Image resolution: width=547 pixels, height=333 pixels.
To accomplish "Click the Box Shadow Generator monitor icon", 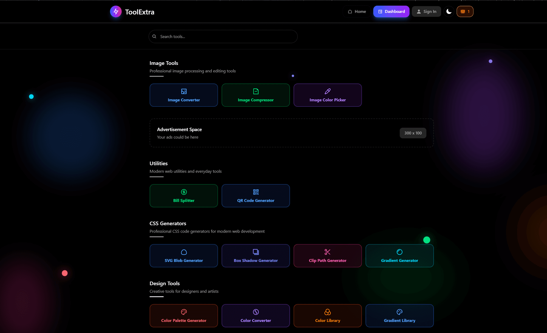I will (256, 252).
